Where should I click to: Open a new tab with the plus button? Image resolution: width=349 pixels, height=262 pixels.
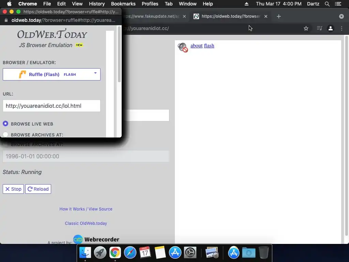tap(279, 16)
